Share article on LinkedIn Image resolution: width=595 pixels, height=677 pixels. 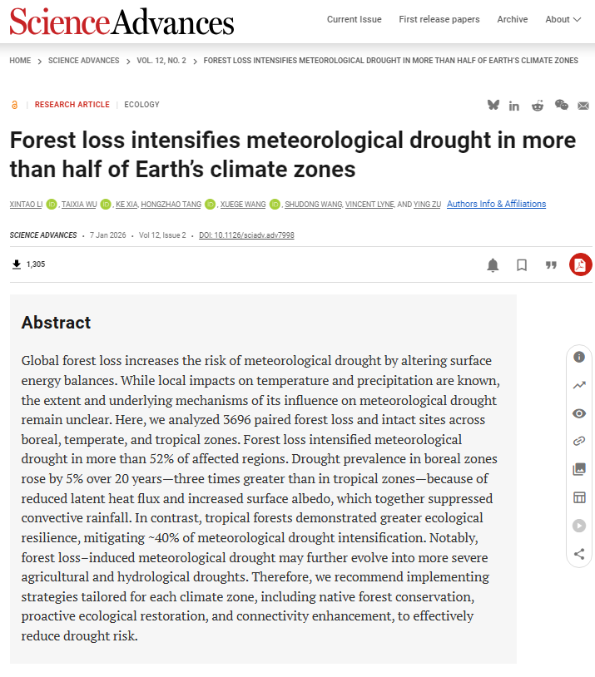[x=514, y=106]
